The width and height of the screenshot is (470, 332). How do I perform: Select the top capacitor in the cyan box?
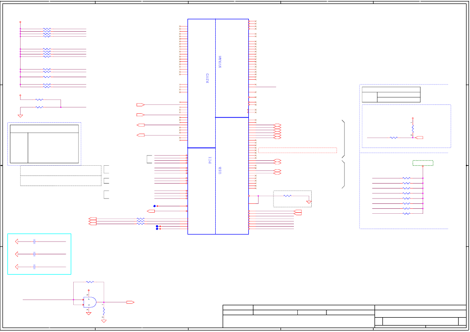tap(35, 241)
